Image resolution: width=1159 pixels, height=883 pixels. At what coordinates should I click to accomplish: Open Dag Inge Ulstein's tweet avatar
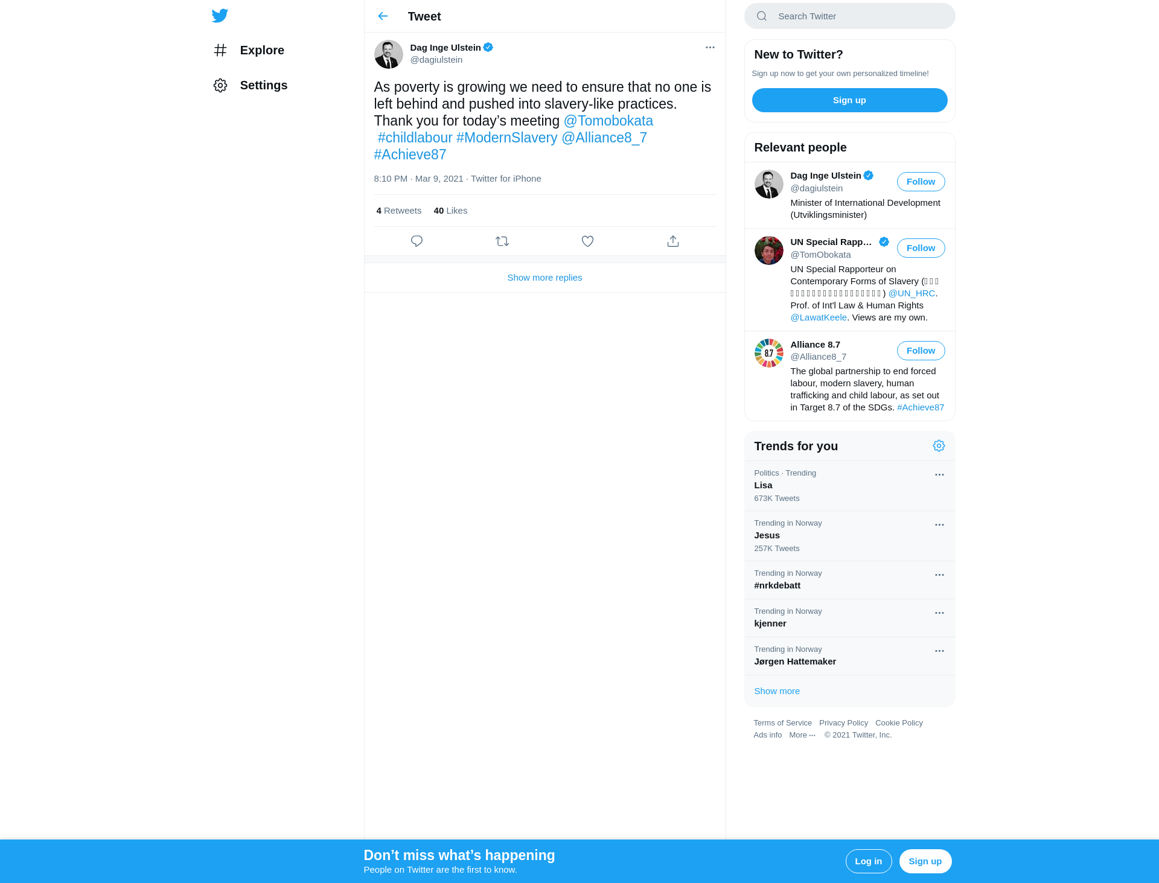coord(388,54)
